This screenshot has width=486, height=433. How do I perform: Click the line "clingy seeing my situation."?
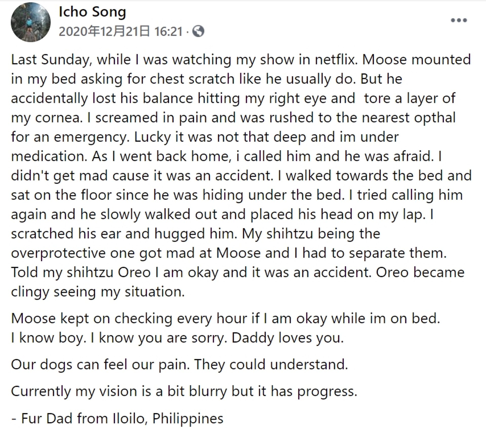tap(98, 292)
